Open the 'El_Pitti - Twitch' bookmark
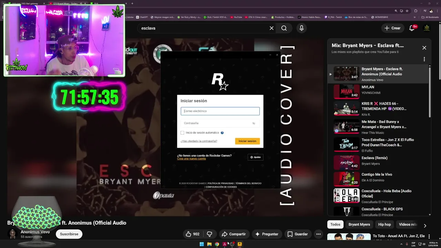The height and width of the screenshot is (248, 441). (333, 17)
